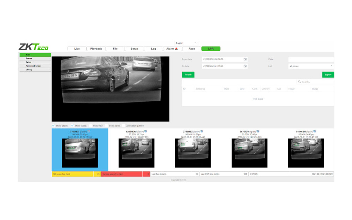
Task: Open the English language dropdown
Action: tap(186, 43)
